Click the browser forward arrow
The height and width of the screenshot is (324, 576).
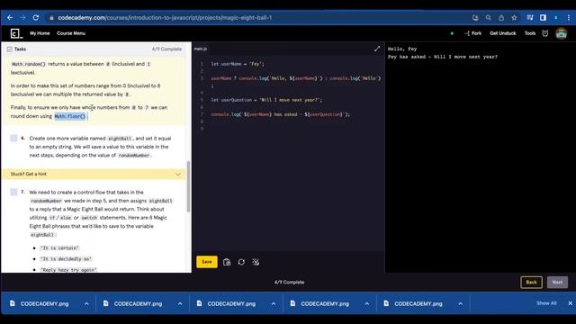pyautogui.click(x=22, y=18)
